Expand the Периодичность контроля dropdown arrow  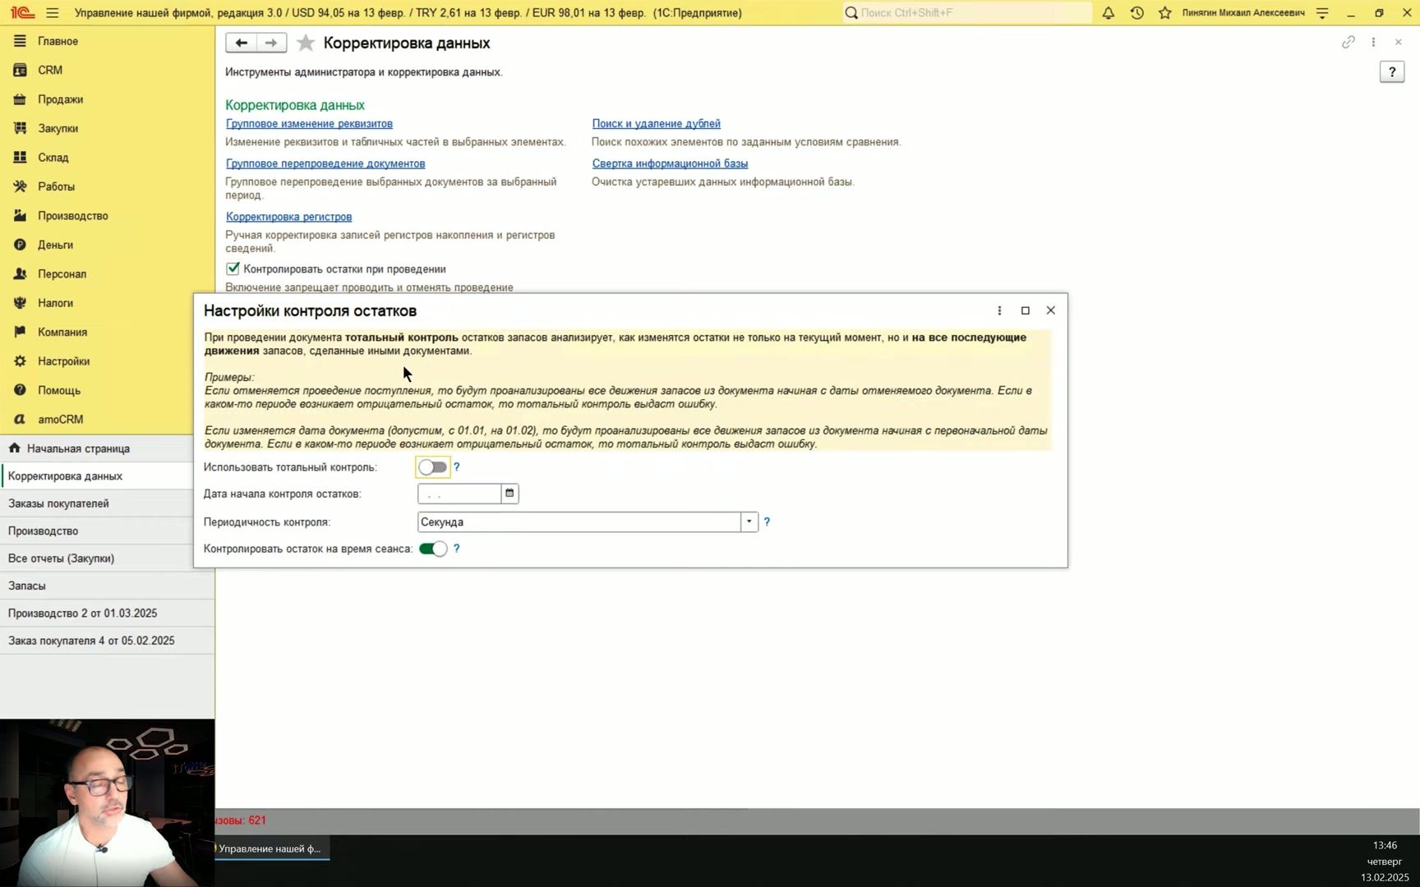pyautogui.click(x=749, y=522)
